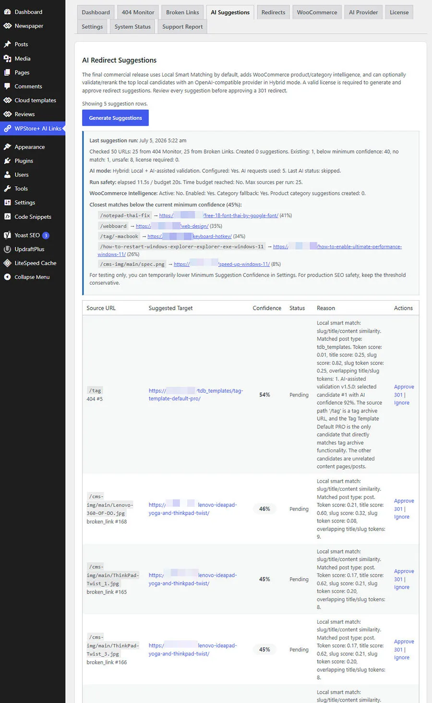Open the License tab
Screen dimensions: 432x703
pos(399,12)
